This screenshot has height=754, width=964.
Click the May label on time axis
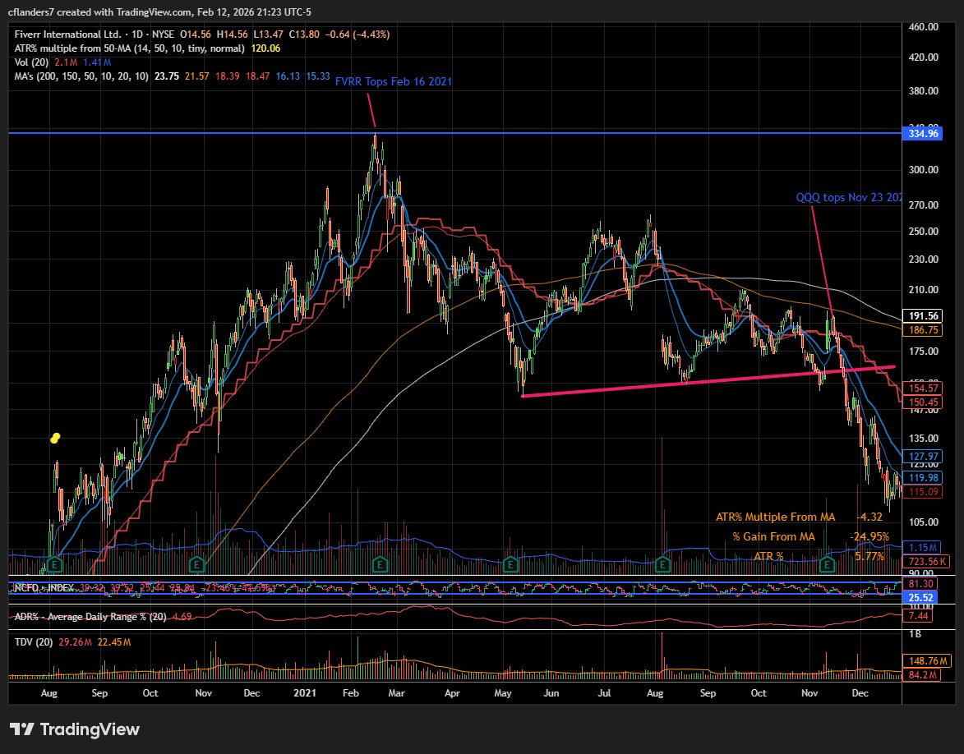pyautogui.click(x=503, y=692)
